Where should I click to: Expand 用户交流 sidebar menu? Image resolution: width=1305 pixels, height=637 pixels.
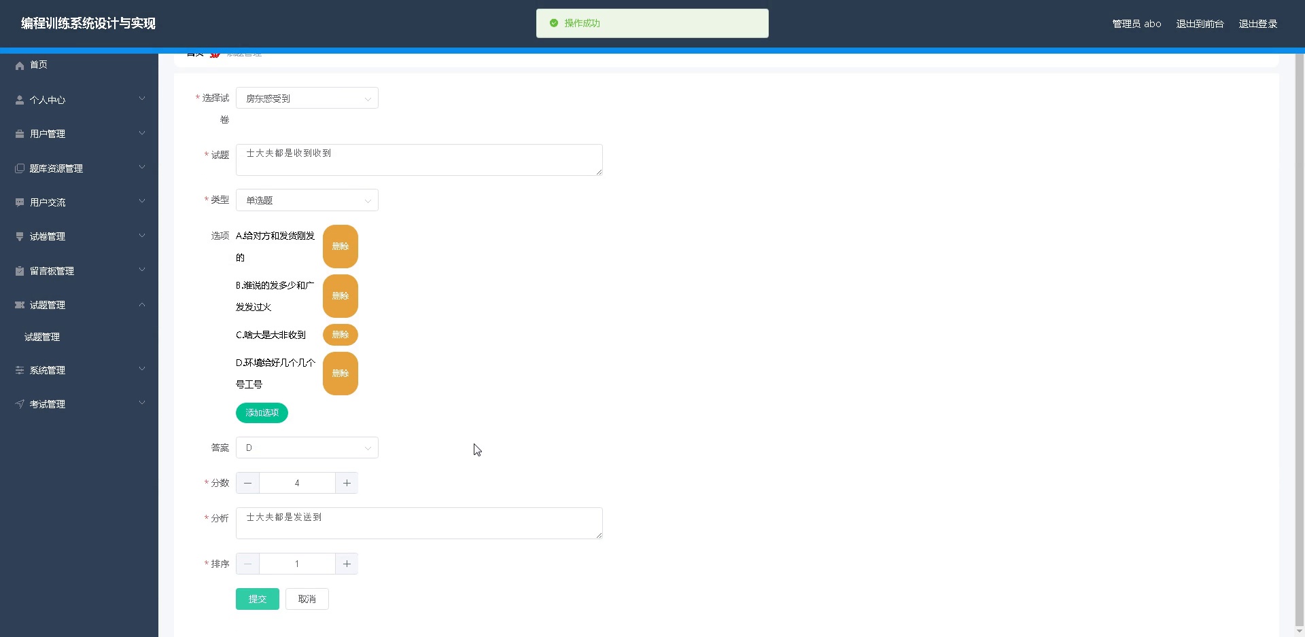pos(79,202)
